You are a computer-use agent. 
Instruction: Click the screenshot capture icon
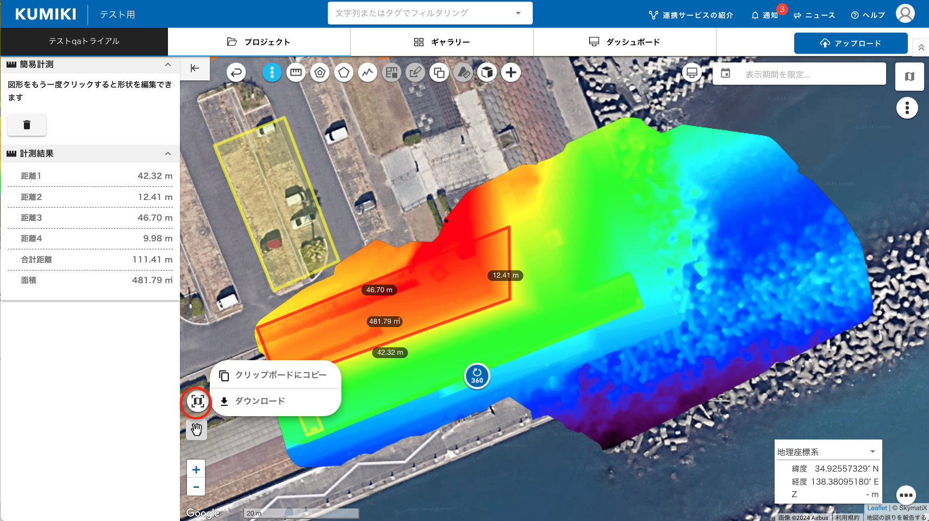click(x=197, y=401)
